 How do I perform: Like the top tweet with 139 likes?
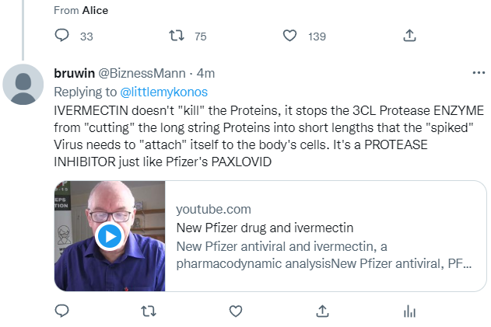tap(290, 36)
